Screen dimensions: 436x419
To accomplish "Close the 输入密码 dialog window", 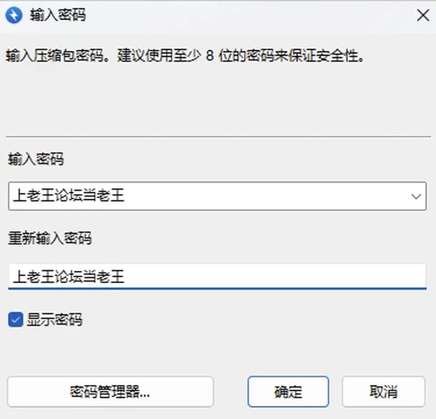I will click(423, 15).
